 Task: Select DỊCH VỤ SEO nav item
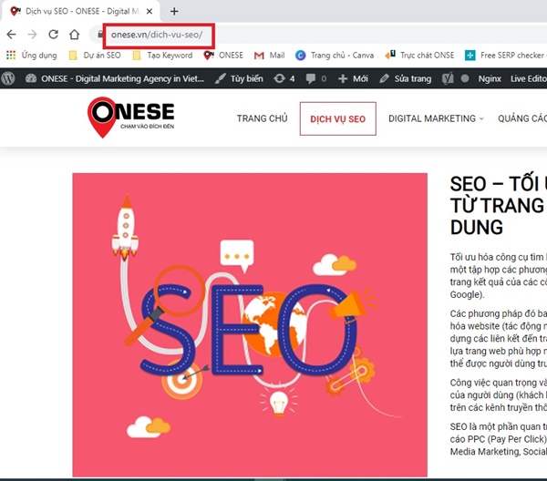pyautogui.click(x=337, y=118)
